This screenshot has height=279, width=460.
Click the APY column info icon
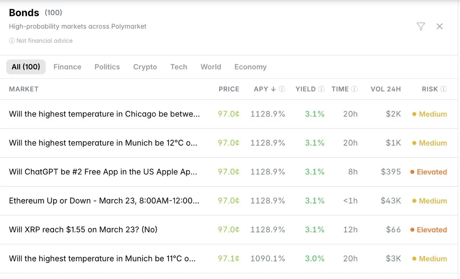point(282,89)
